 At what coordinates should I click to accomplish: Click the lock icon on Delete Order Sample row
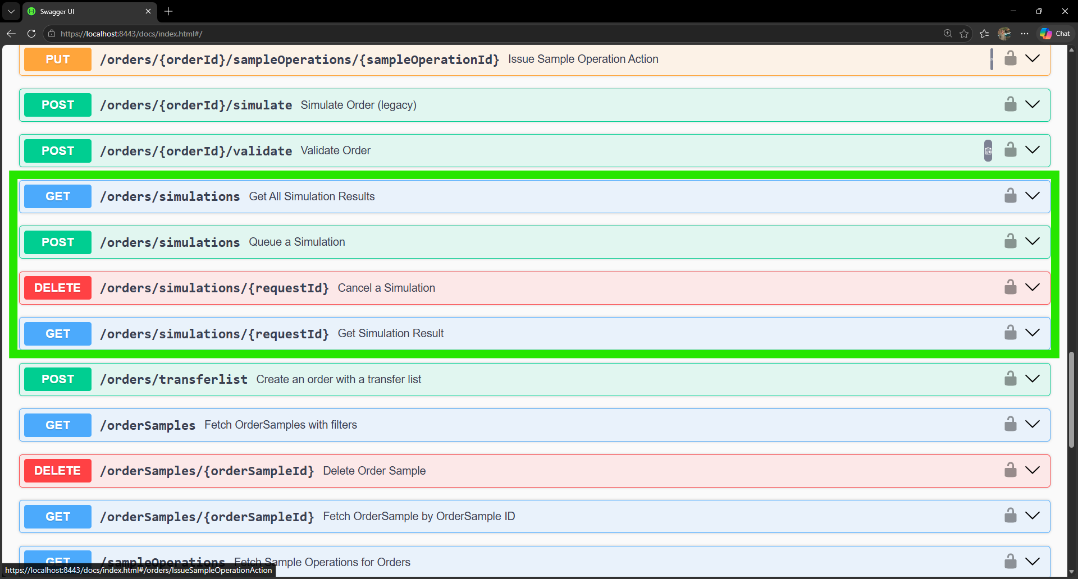1011,470
